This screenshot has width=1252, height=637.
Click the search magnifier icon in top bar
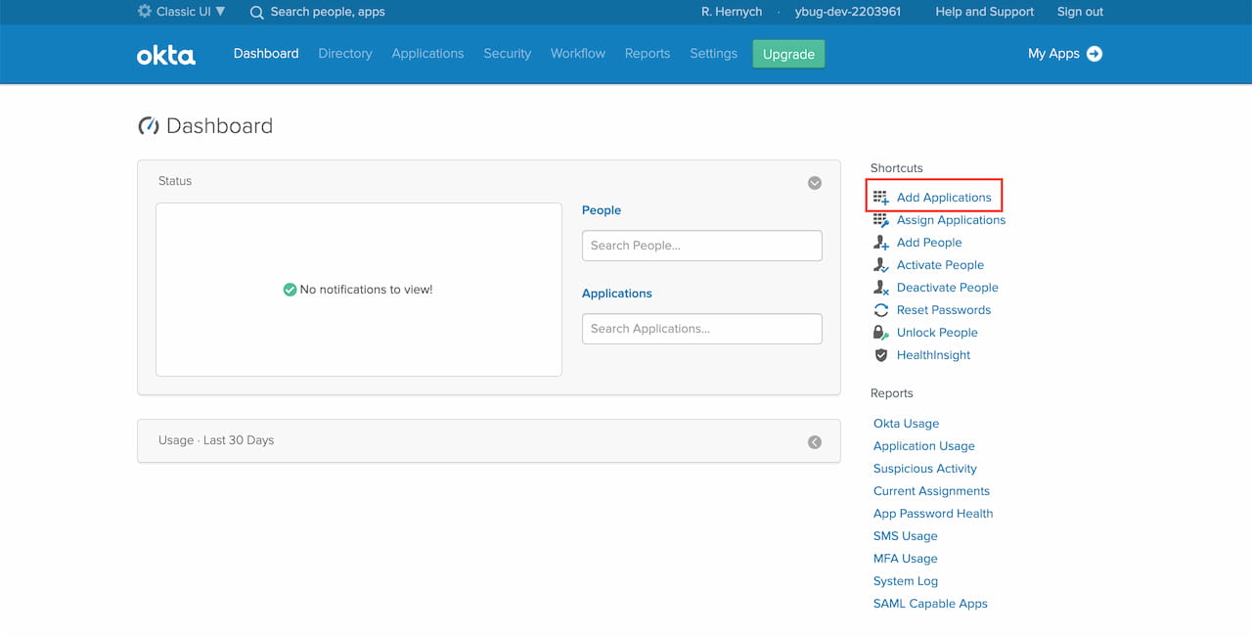pos(257,13)
